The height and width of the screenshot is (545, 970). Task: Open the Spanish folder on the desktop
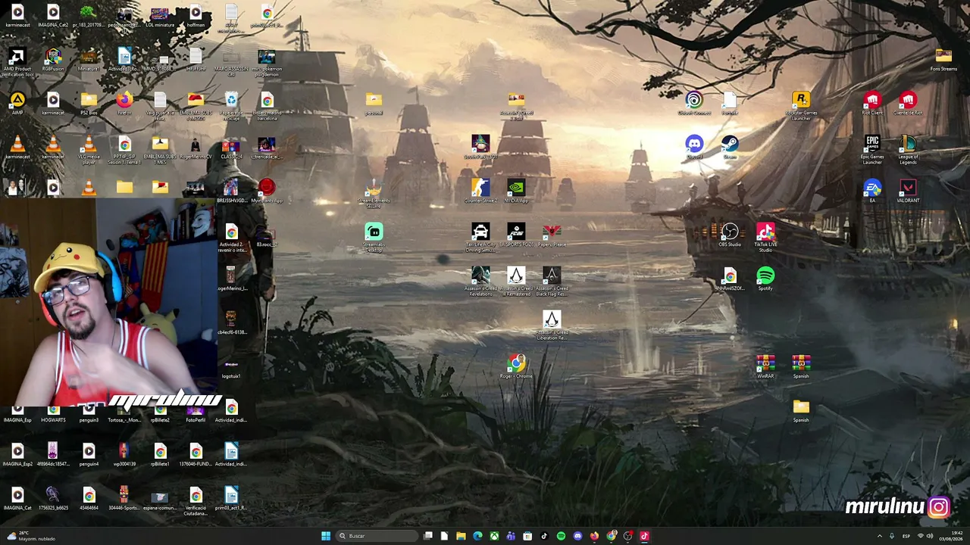tap(801, 410)
